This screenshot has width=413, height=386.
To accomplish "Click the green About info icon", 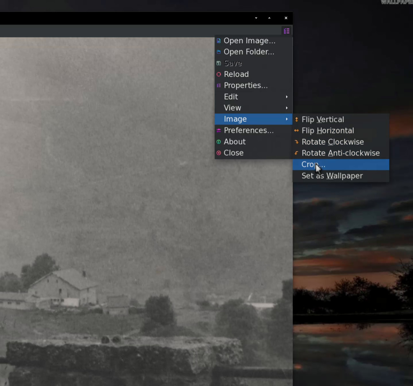I will point(219,142).
